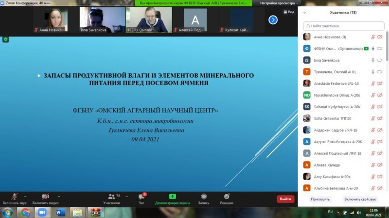This screenshot has height=218, width=389.
Task: Click camera icon for Тукмачева, Омский АНЦ
Action: click(x=380, y=72)
